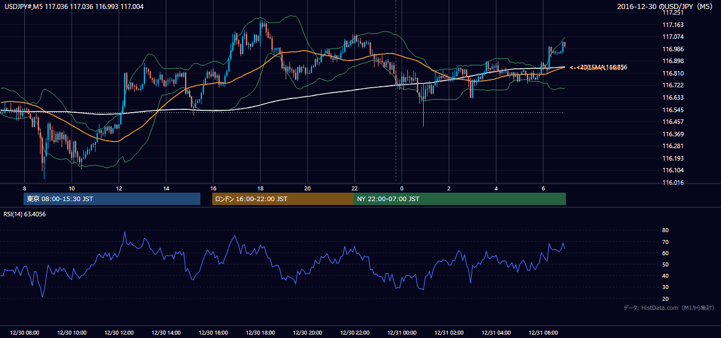
Task: Click RSI scale value 50
Action: [666, 264]
